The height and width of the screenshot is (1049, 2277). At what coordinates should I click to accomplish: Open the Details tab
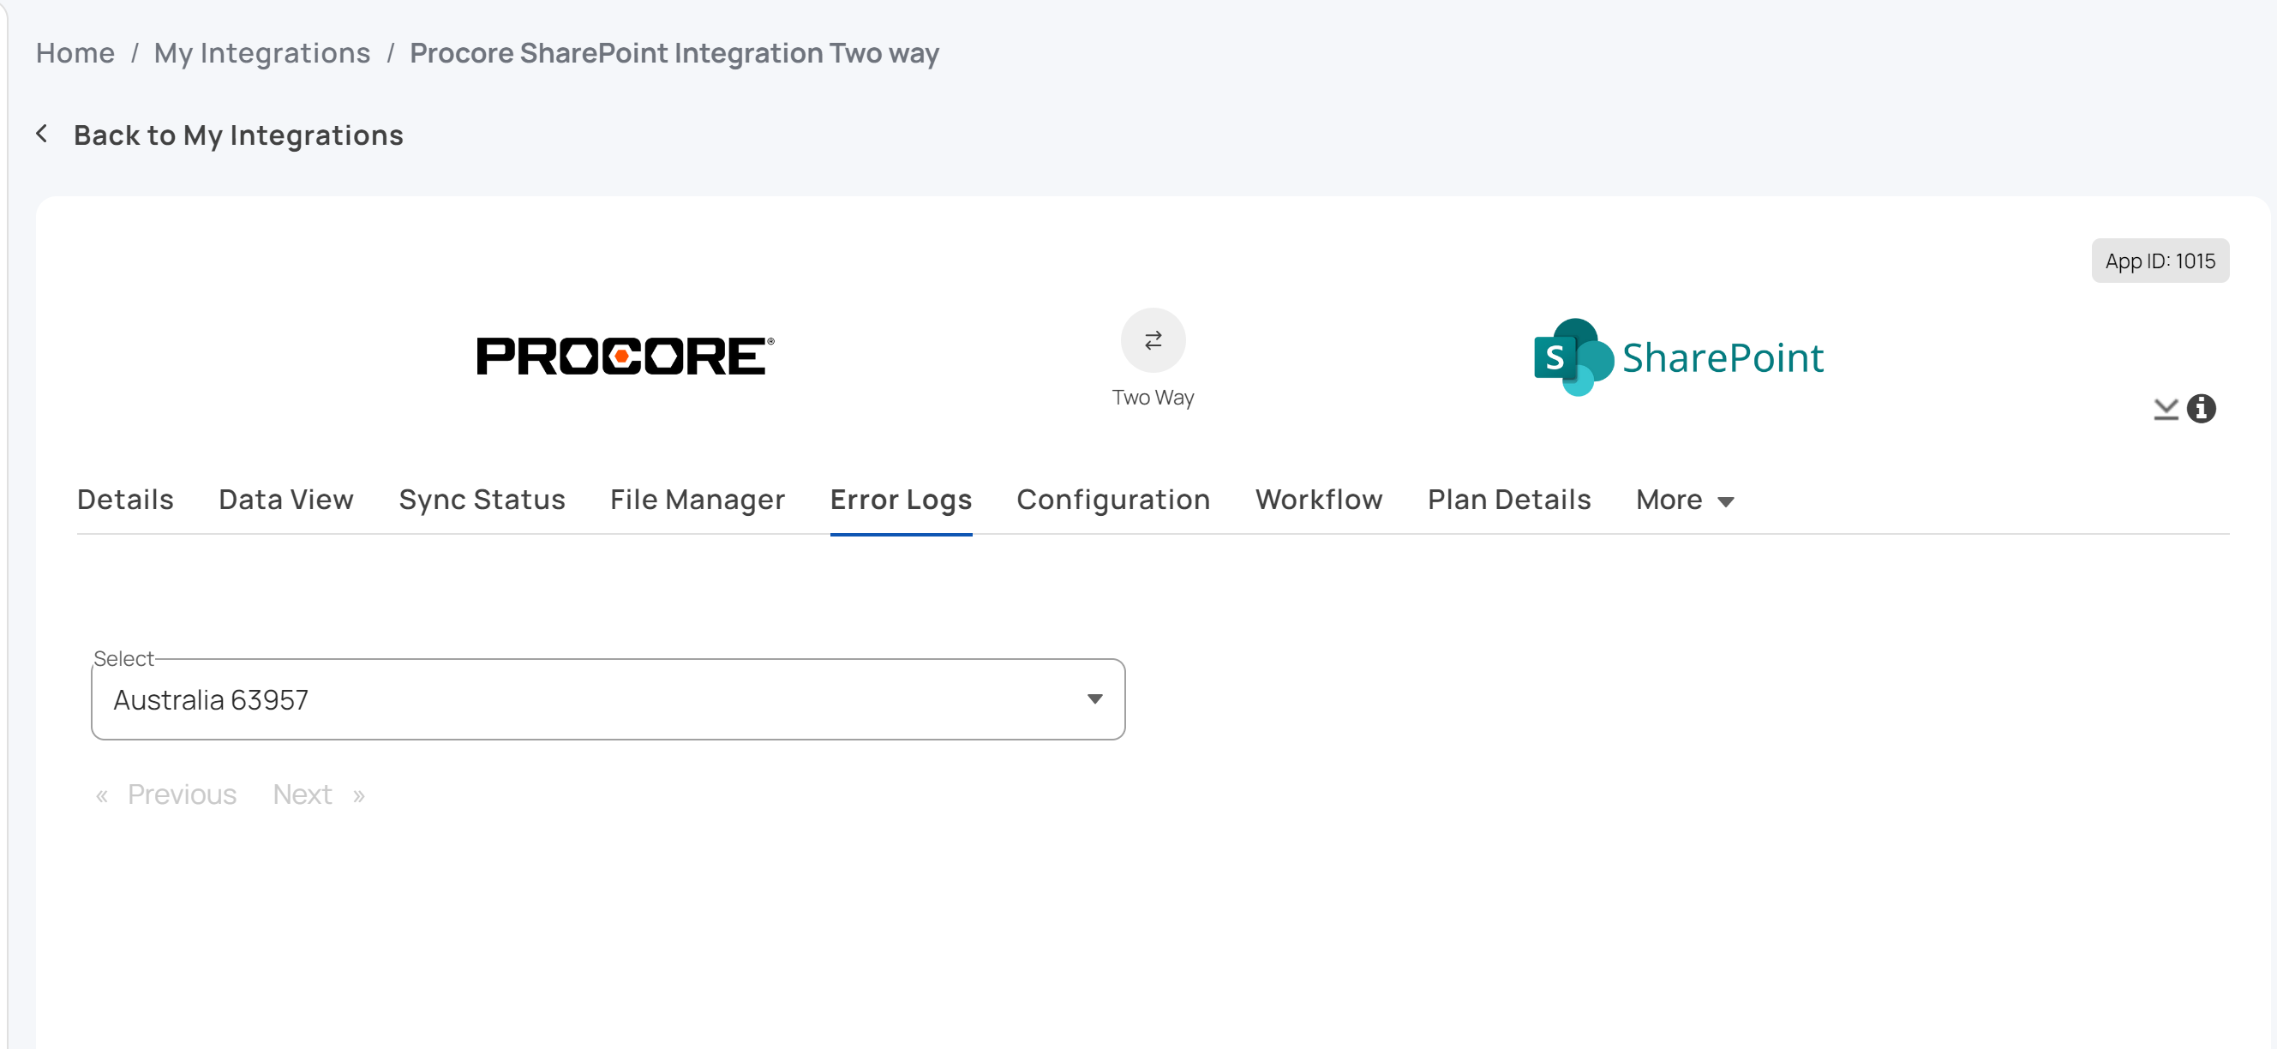tap(125, 500)
